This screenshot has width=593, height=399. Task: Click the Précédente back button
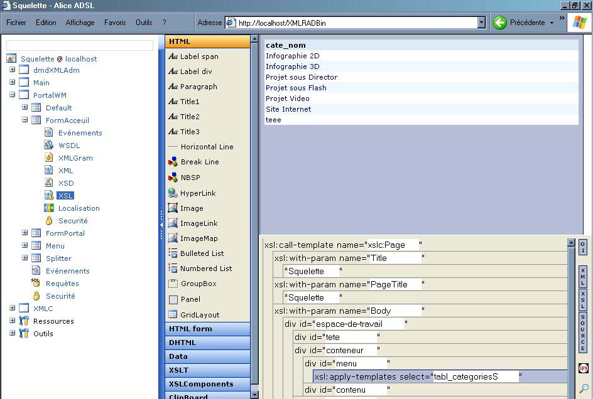[x=520, y=23]
